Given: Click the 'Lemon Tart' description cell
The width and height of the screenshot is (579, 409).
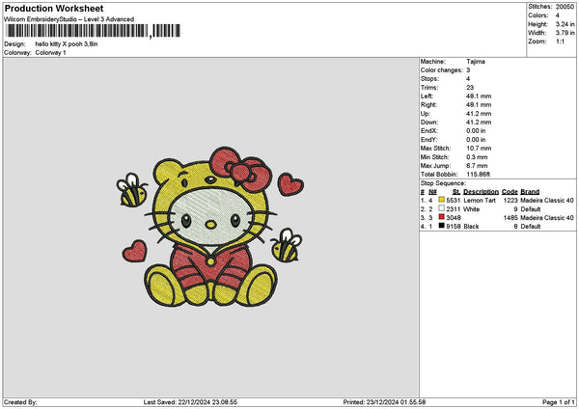Looking at the screenshot, I should 480,201.
